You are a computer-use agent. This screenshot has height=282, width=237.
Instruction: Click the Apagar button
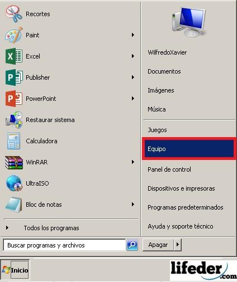[158, 245]
